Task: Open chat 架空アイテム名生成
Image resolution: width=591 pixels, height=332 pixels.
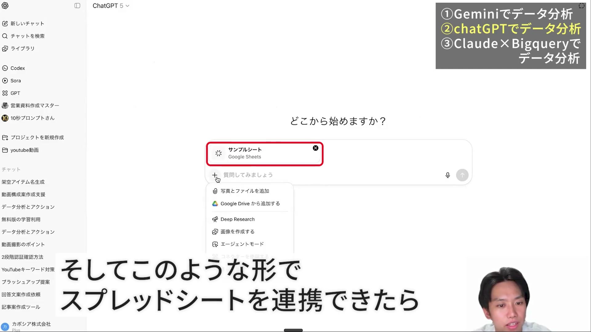Action: [x=23, y=182]
